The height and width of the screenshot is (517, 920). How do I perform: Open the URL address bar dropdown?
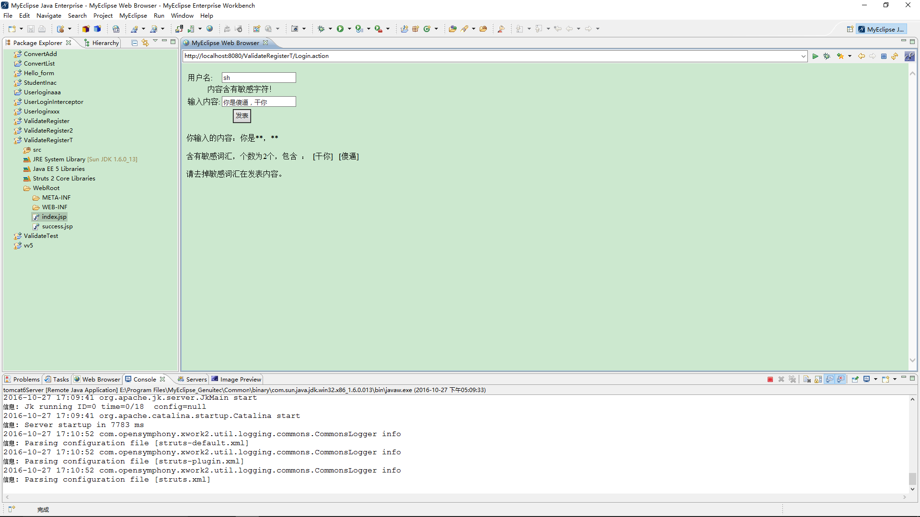tap(804, 56)
